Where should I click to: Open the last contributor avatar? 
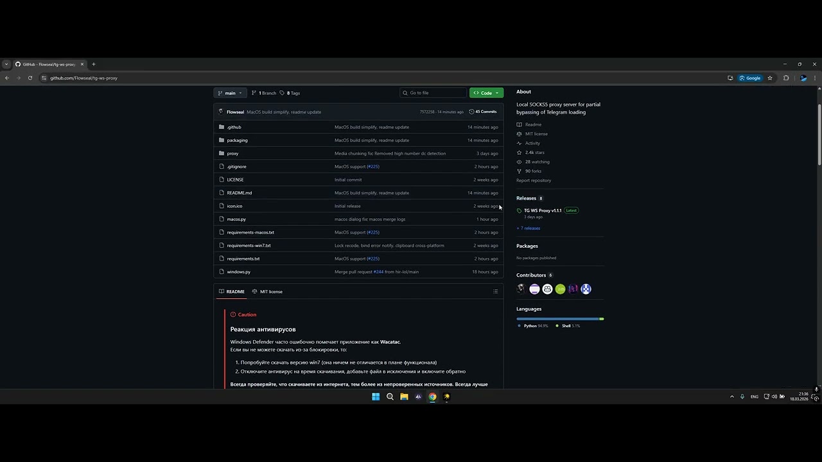click(586, 289)
